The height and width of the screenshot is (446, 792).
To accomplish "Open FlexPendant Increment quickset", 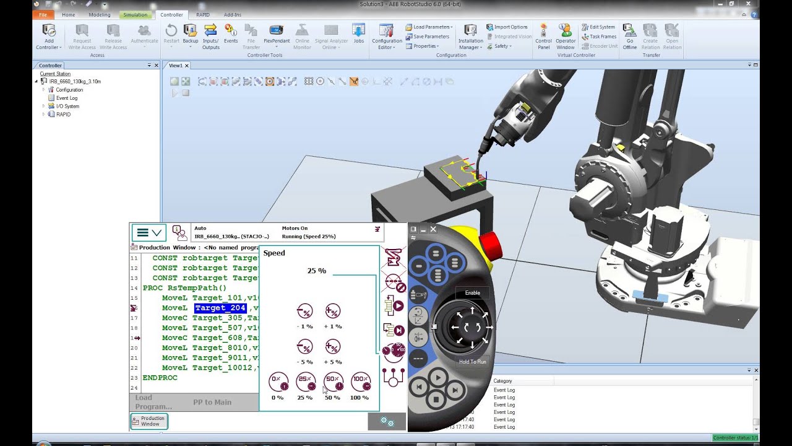I will tap(394, 282).
